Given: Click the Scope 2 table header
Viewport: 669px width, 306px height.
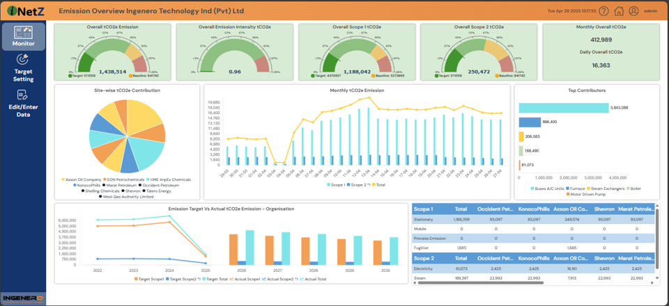Looking at the screenshot, I should tap(424, 257).
